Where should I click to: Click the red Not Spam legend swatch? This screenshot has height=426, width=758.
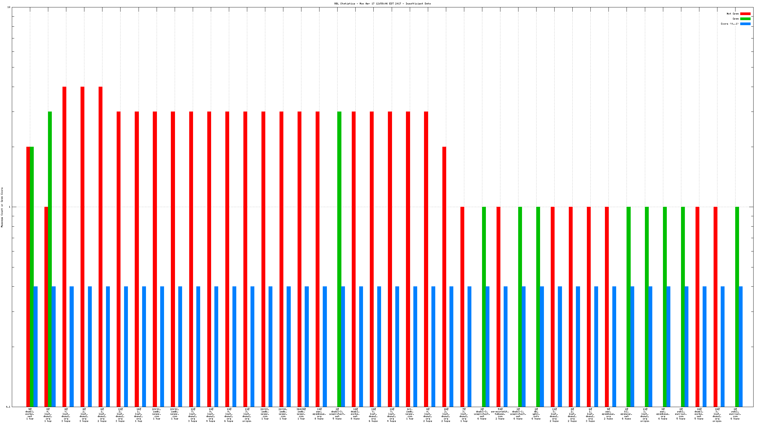[x=745, y=14]
